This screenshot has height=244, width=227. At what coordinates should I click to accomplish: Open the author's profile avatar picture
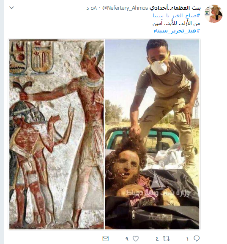point(213,14)
